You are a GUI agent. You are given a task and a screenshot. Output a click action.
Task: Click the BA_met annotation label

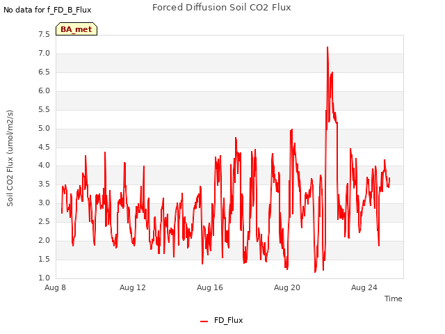(76, 29)
